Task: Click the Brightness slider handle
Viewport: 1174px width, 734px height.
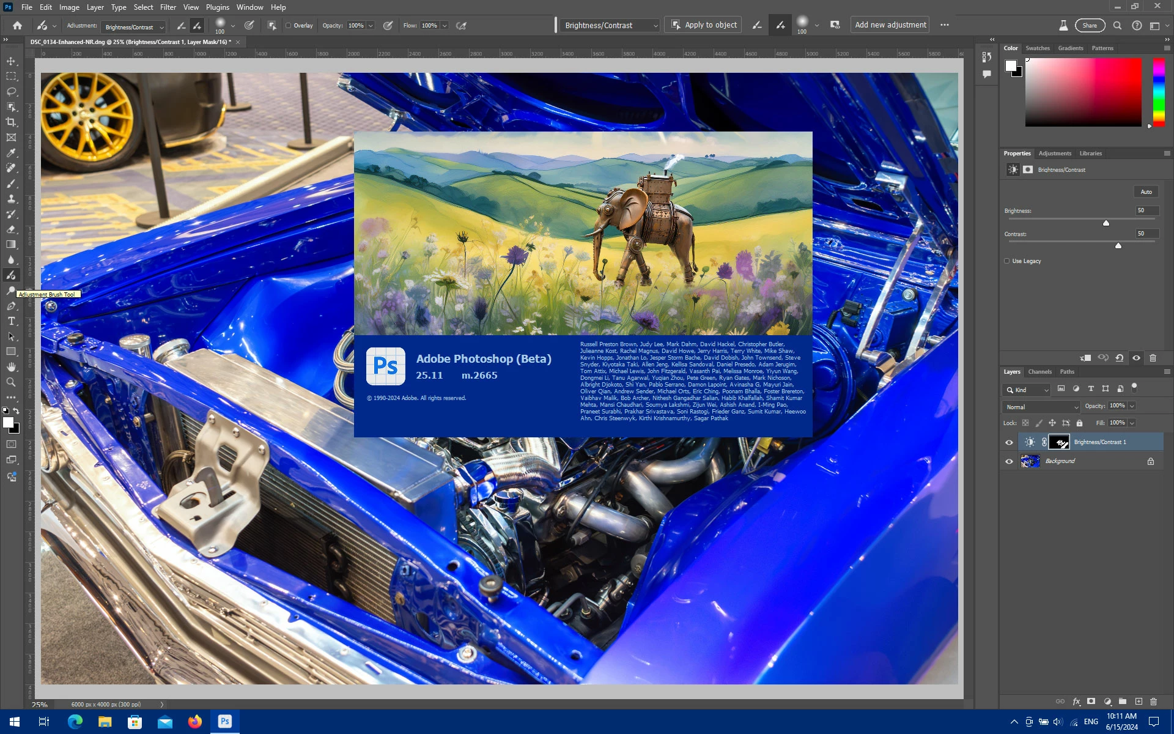Action: (1106, 223)
